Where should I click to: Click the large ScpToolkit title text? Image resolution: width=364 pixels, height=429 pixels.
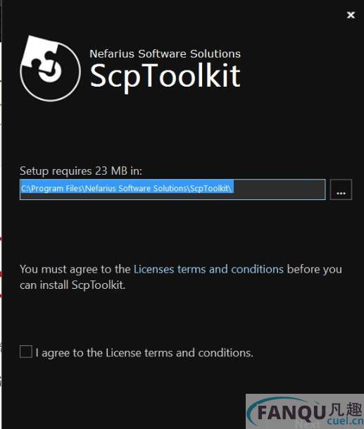tap(165, 76)
